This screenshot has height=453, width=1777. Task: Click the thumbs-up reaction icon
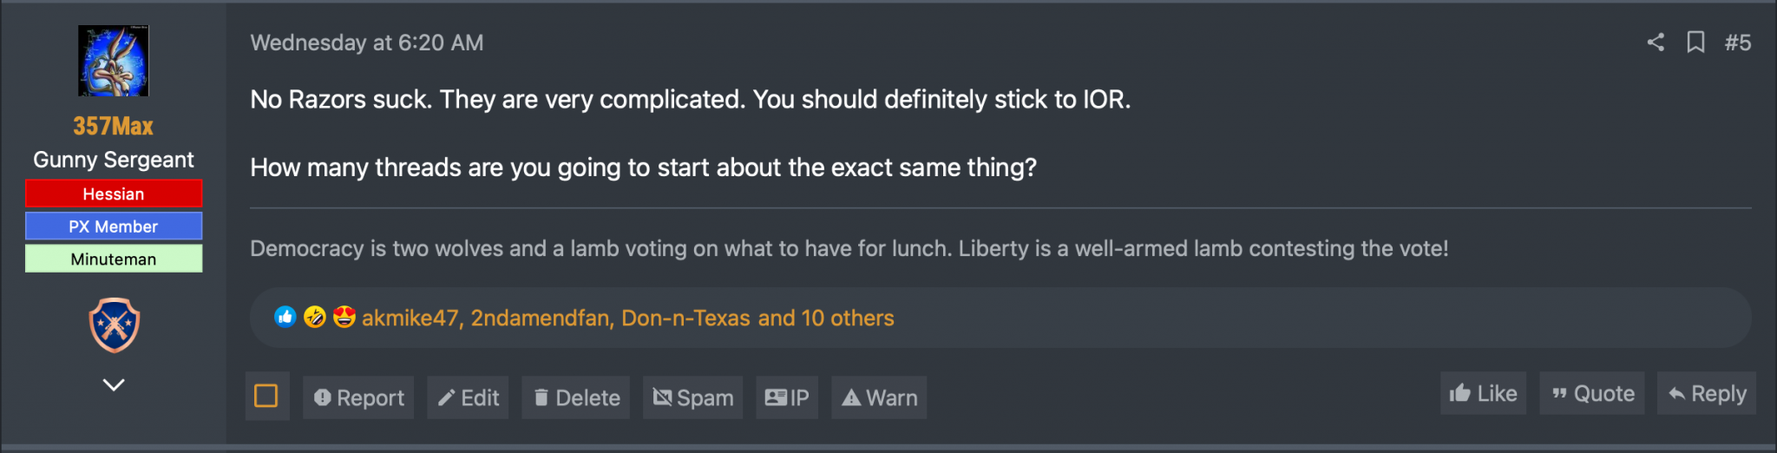point(285,317)
